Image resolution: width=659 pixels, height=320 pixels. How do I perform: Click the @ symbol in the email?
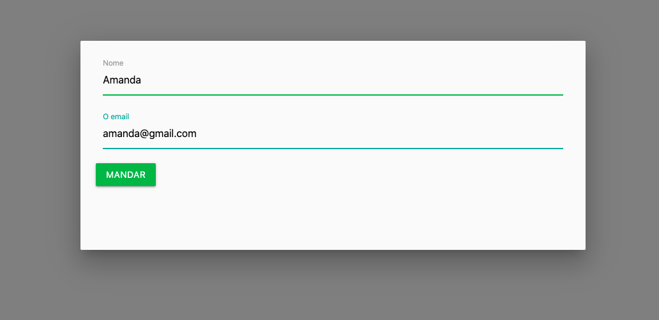pos(145,134)
